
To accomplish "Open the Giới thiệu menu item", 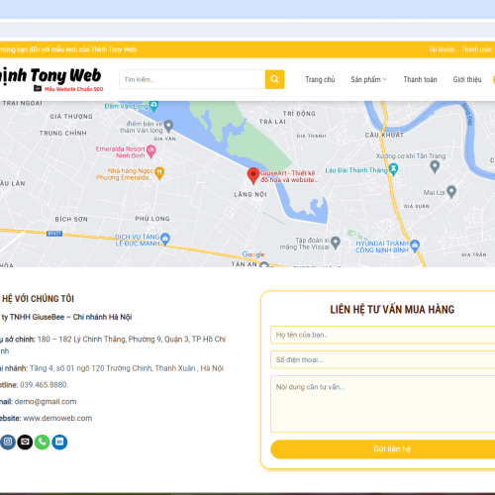I will point(467,79).
